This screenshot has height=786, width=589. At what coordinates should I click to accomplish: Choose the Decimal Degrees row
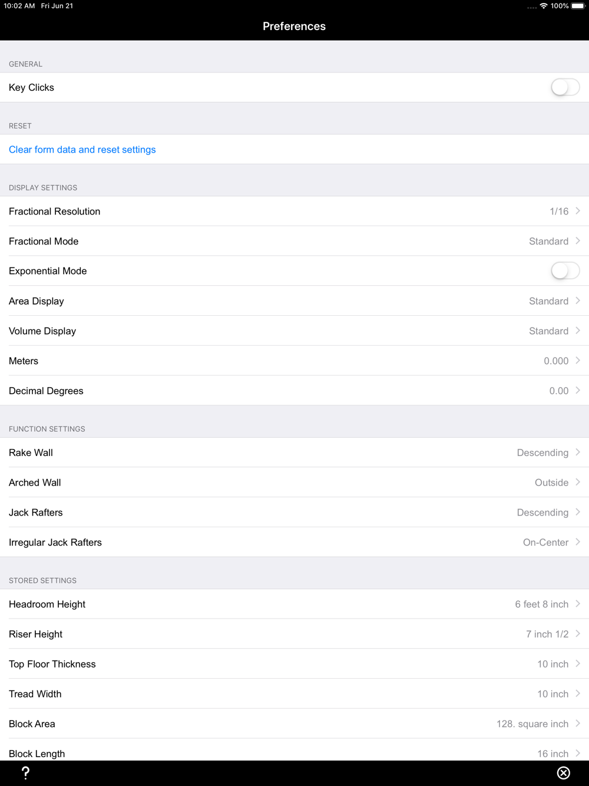point(294,391)
